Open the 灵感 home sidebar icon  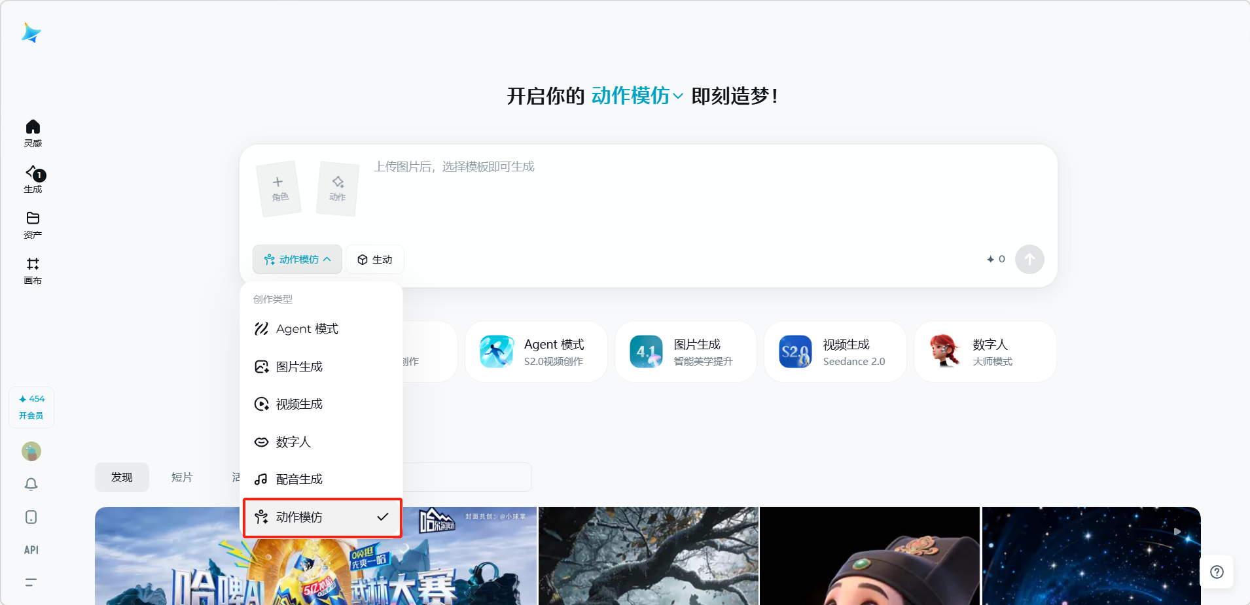pos(33,133)
